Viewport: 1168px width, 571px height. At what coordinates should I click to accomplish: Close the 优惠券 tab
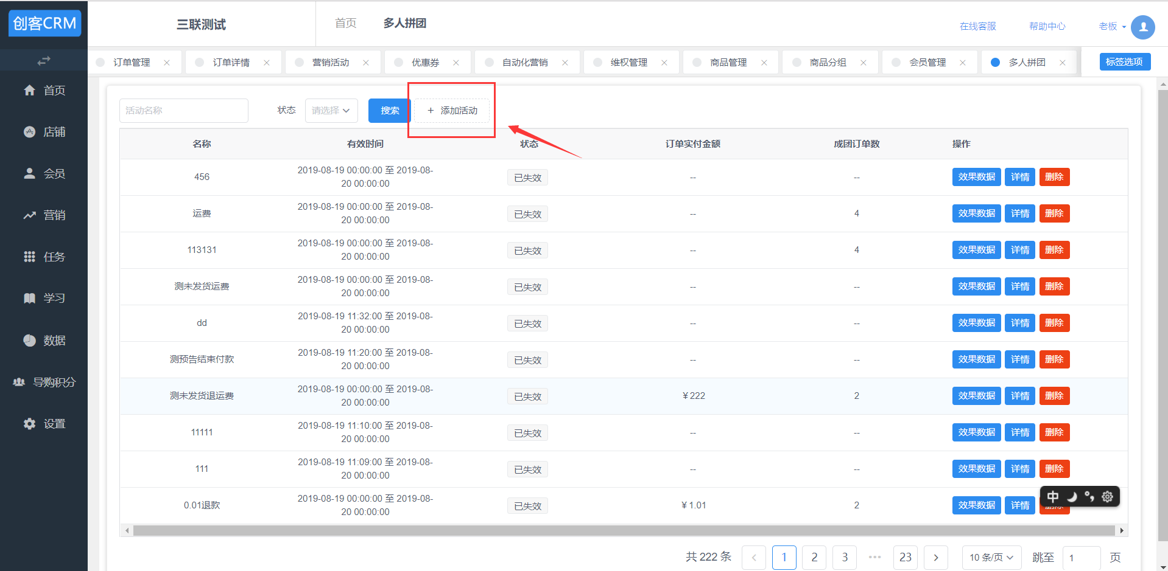(x=456, y=63)
